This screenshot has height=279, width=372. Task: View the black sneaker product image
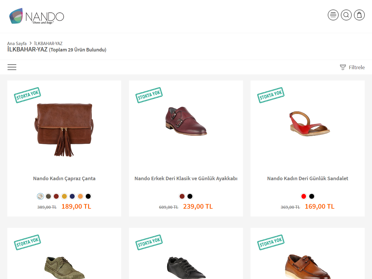point(186,268)
